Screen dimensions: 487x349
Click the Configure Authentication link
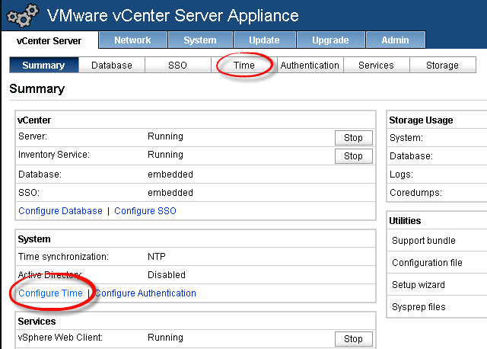click(x=145, y=293)
